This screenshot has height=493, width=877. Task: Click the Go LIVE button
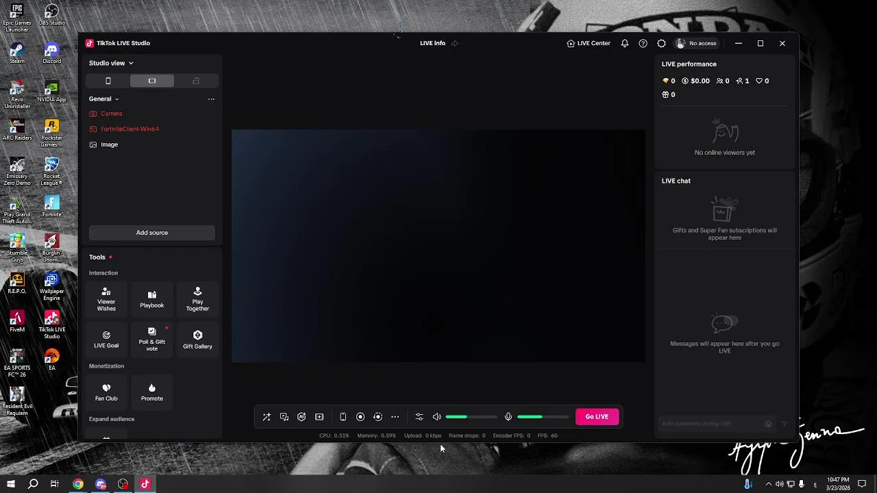(597, 417)
